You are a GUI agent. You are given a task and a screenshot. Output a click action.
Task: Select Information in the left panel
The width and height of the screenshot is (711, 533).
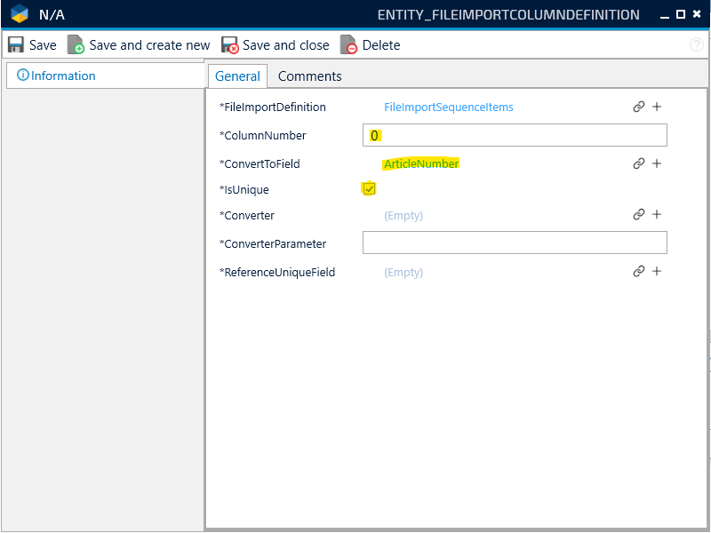coord(62,76)
